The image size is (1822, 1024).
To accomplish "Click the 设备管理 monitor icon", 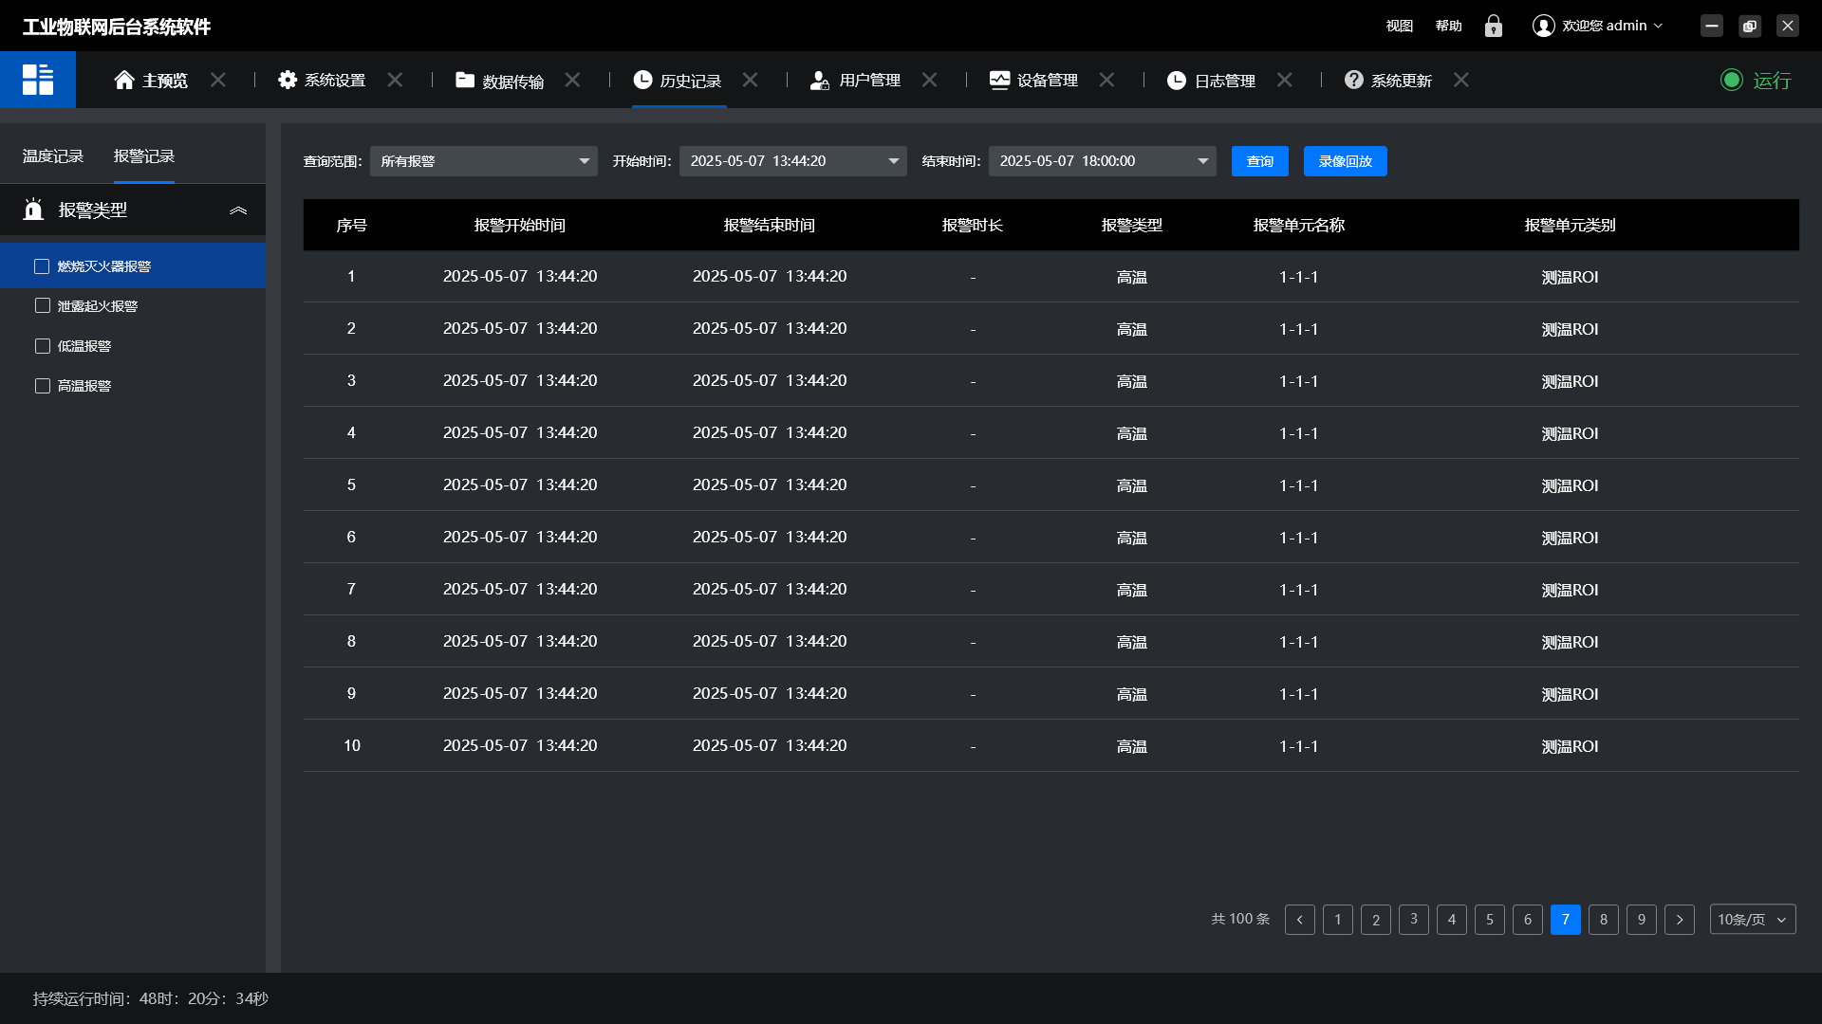I will (999, 81).
